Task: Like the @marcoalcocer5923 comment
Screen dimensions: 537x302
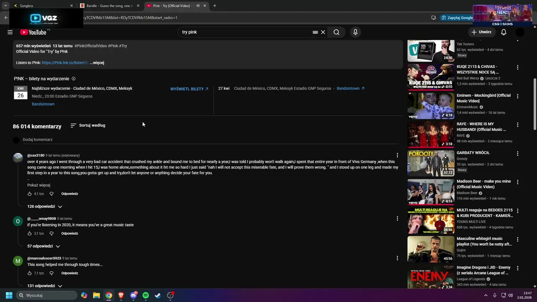Action: pyautogui.click(x=29, y=273)
